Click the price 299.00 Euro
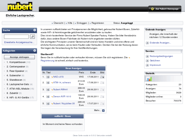 pyautogui.click(x=81, y=90)
